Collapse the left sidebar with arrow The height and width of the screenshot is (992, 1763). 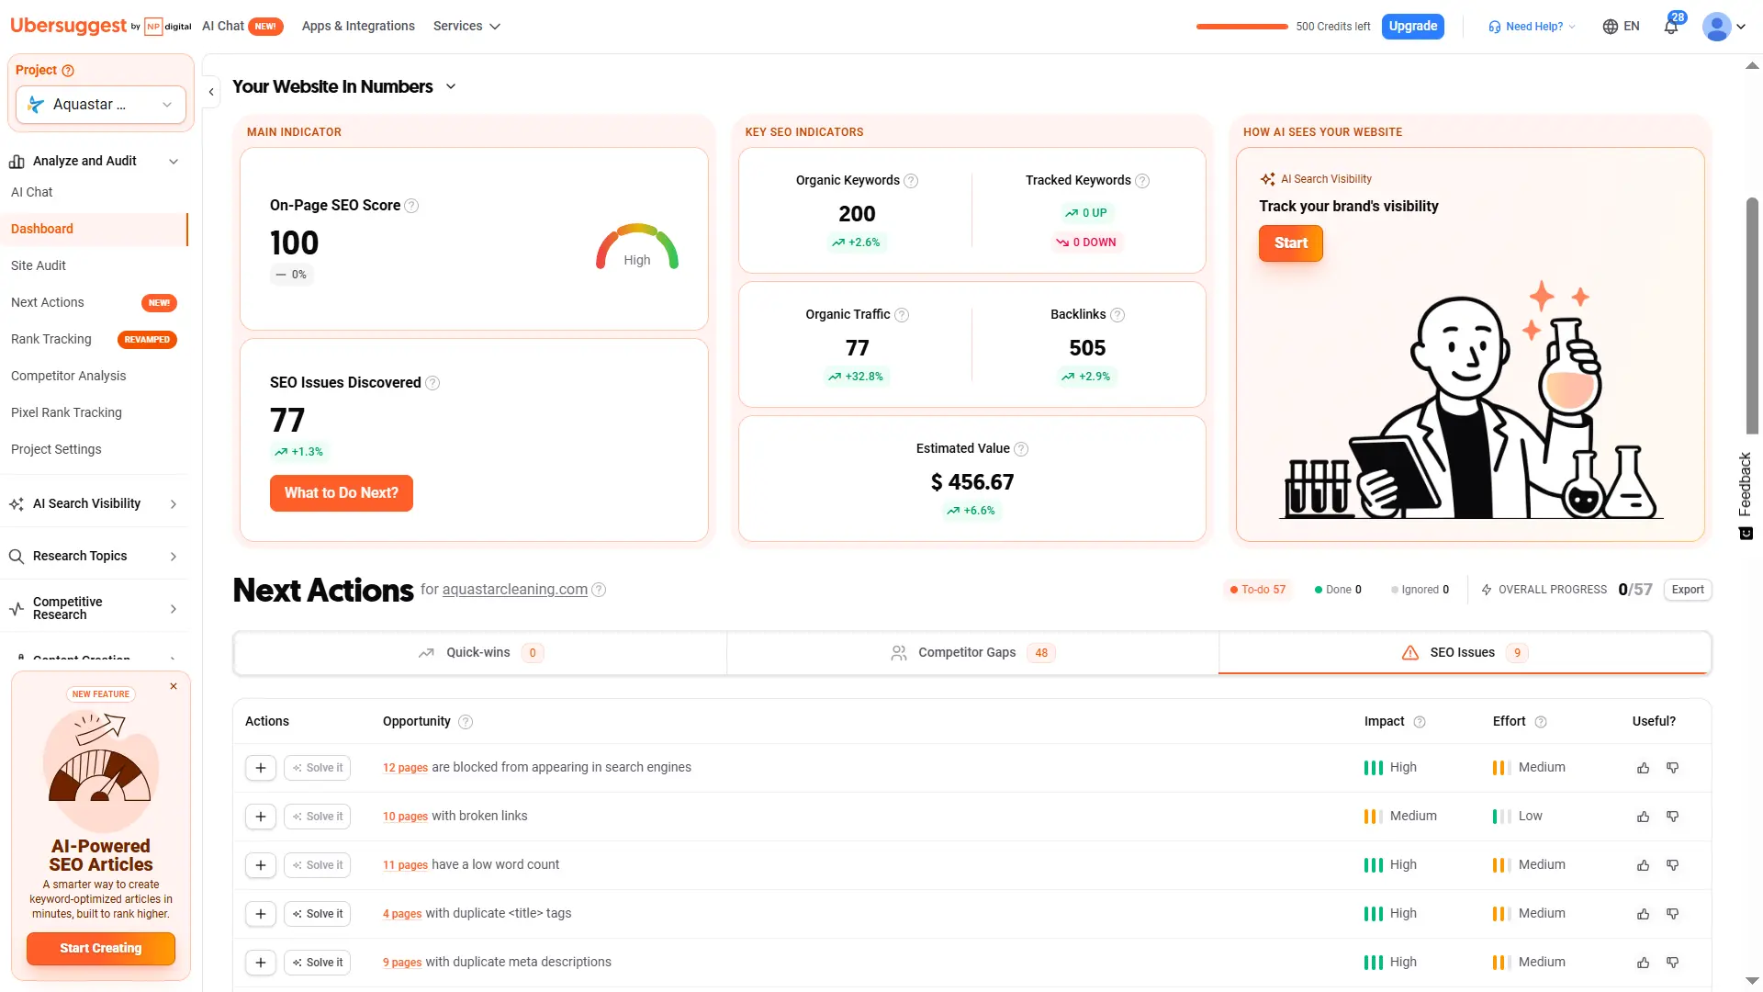point(211,92)
